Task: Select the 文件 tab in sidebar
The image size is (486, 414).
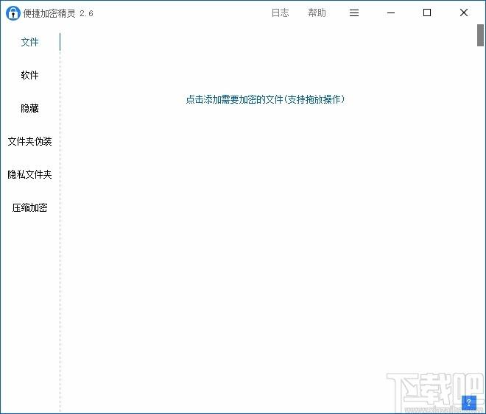Action: tap(29, 42)
